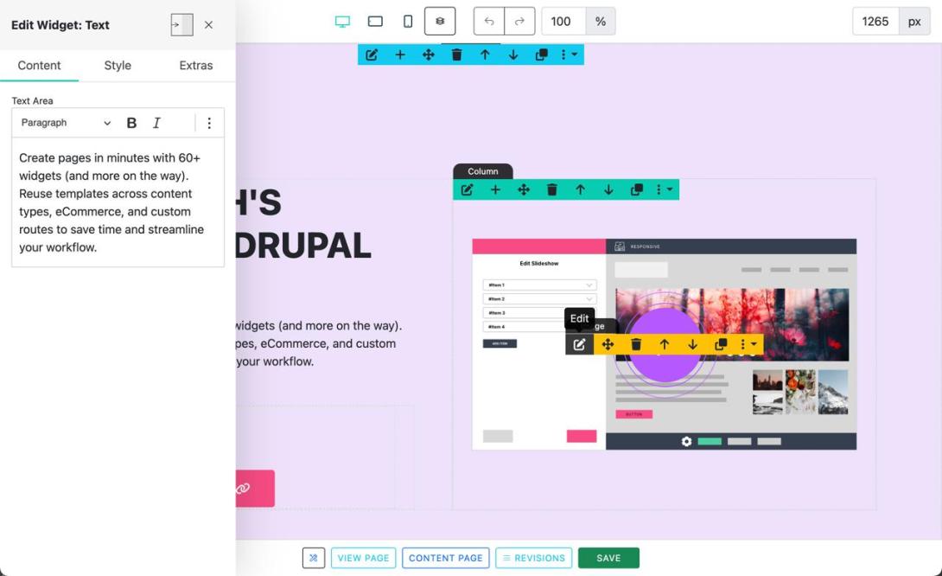Open the Paragraph format dropdown
This screenshot has width=942, height=576.
click(66, 123)
